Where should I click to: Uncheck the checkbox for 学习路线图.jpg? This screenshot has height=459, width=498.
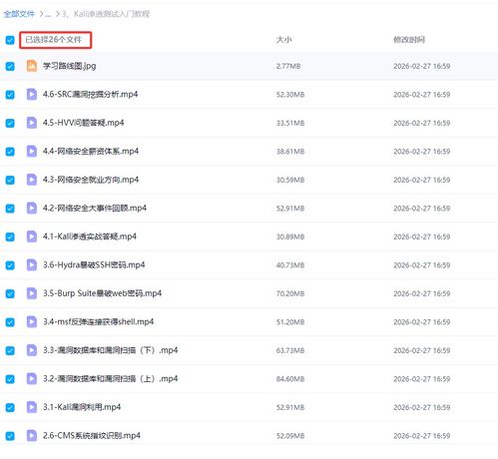pyautogui.click(x=10, y=66)
